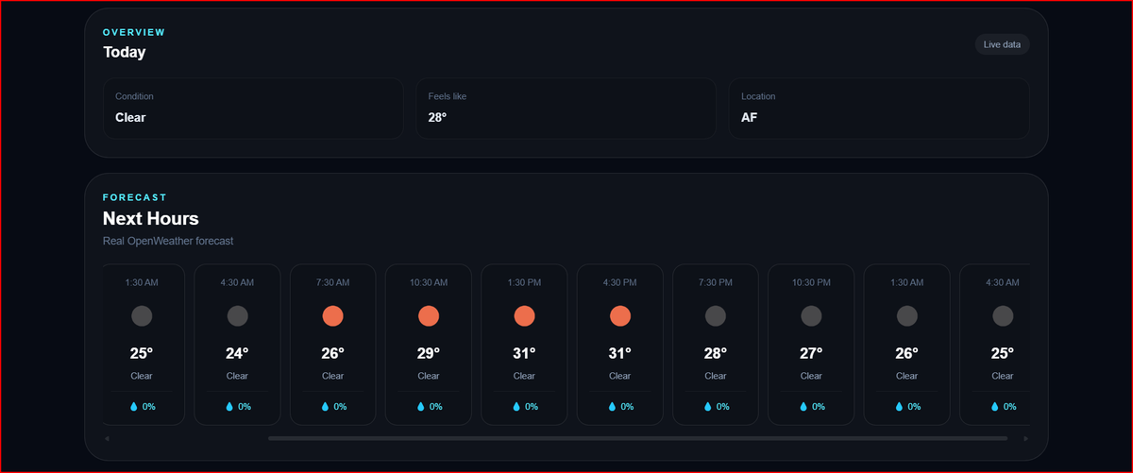Click the 10:30 PM time label
Viewport: 1133px width, 473px height.
[811, 282]
